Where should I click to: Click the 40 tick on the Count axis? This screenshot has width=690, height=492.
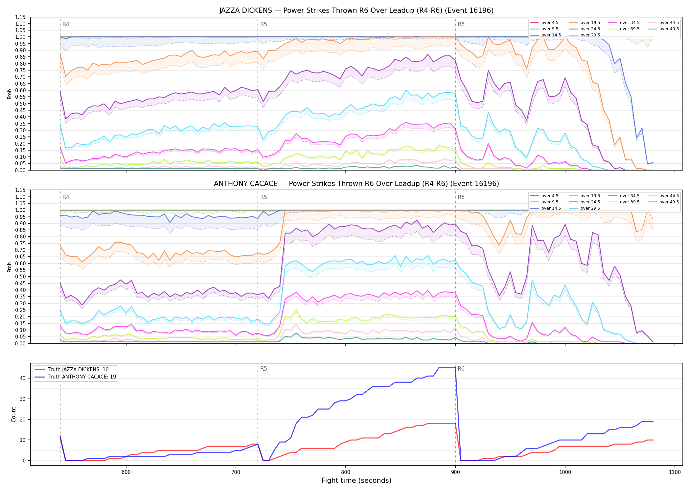point(22,378)
